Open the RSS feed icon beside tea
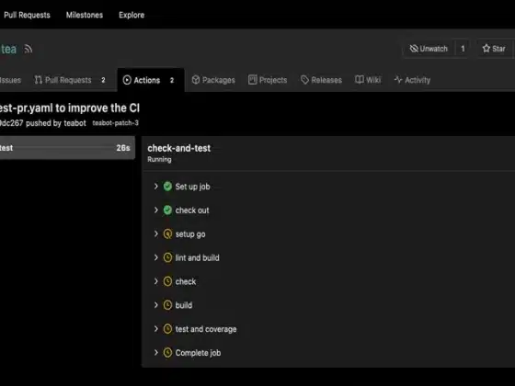Screen dimensions: 515x386 coord(29,50)
